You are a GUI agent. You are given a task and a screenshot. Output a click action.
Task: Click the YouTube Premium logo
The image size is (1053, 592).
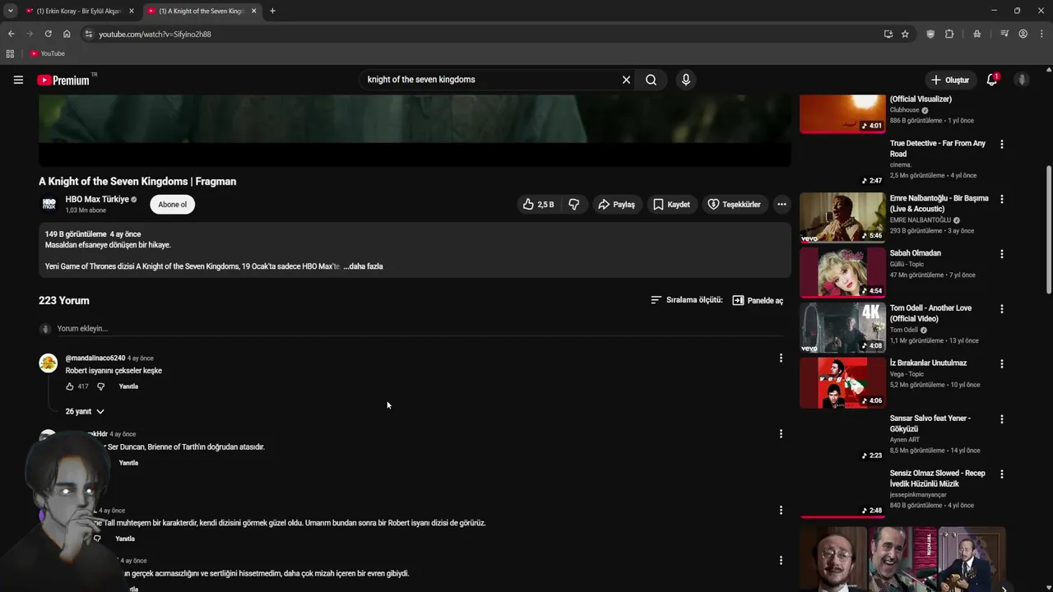[63, 80]
